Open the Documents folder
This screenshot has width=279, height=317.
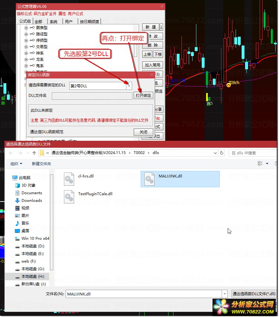coord(29,193)
